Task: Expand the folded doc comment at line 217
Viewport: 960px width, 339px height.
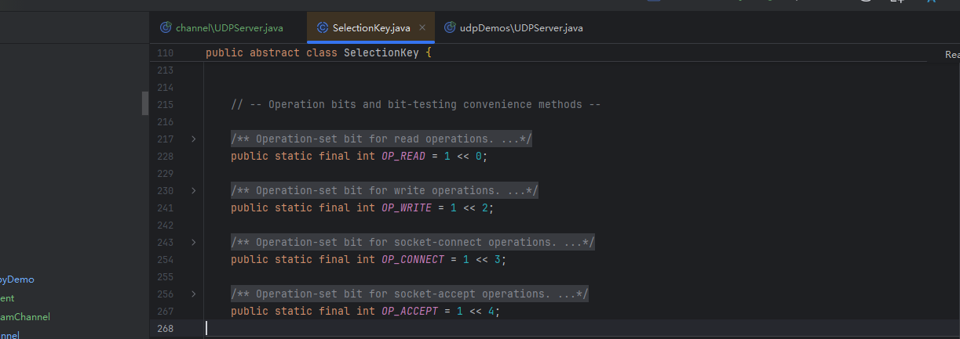Action: click(x=194, y=139)
